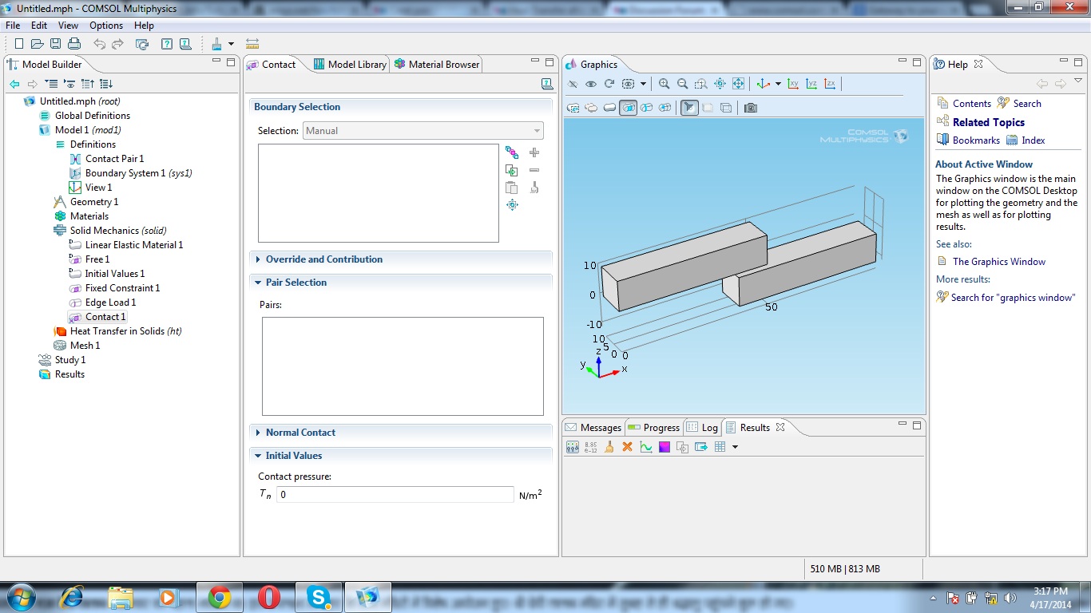
Task: Open the Selection dropdown showing Manual
Action: point(423,131)
